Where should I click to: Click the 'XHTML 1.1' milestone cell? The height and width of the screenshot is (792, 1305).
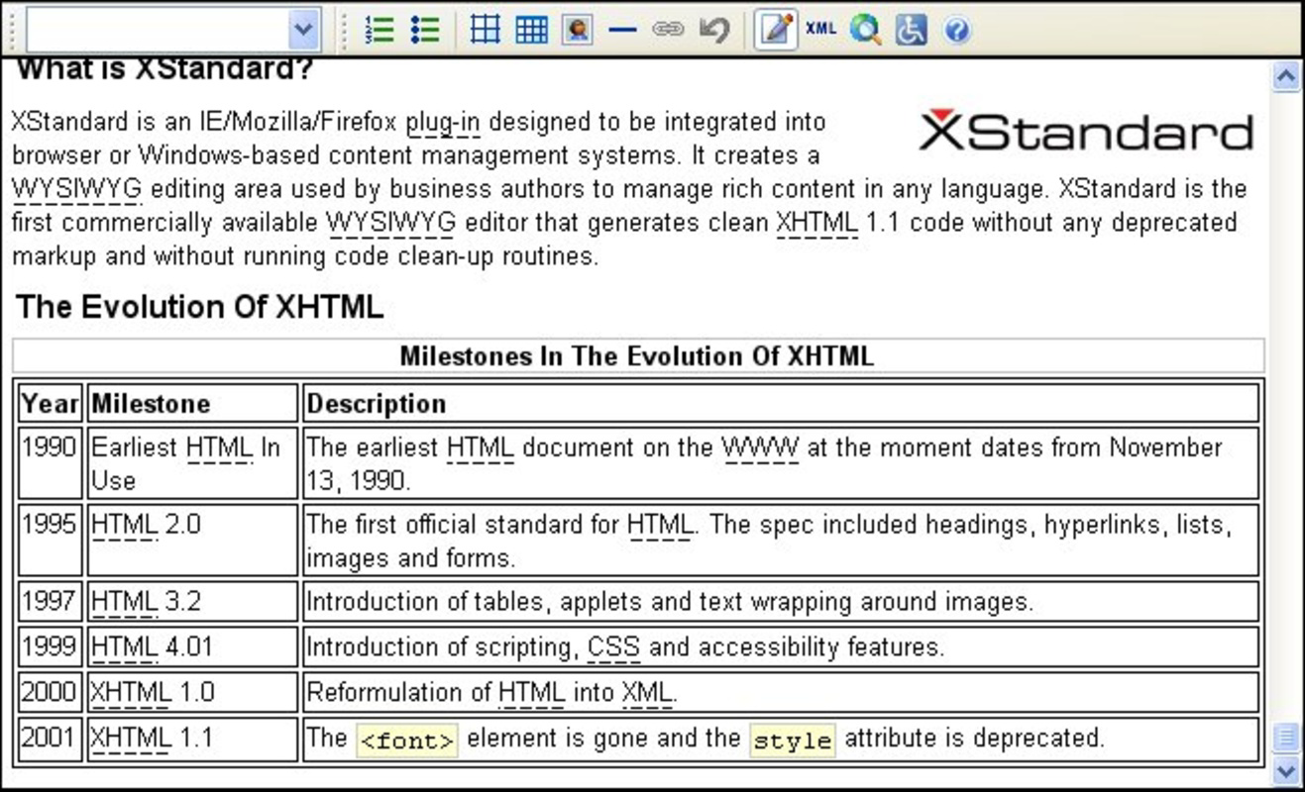[192, 739]
